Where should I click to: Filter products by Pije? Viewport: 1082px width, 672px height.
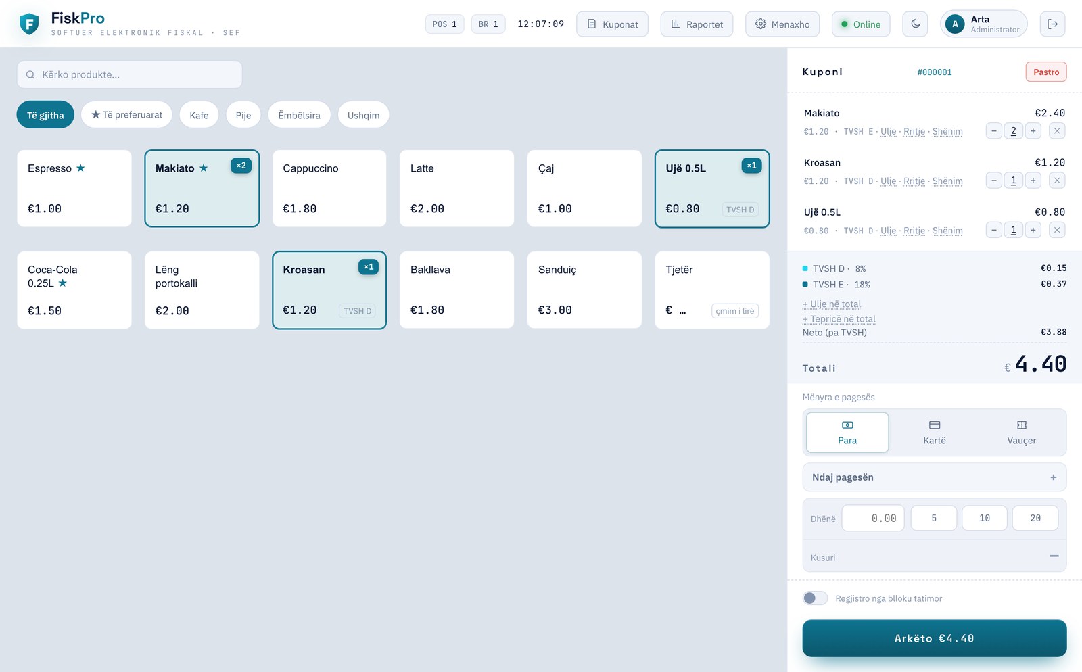[x=243, y=115]
